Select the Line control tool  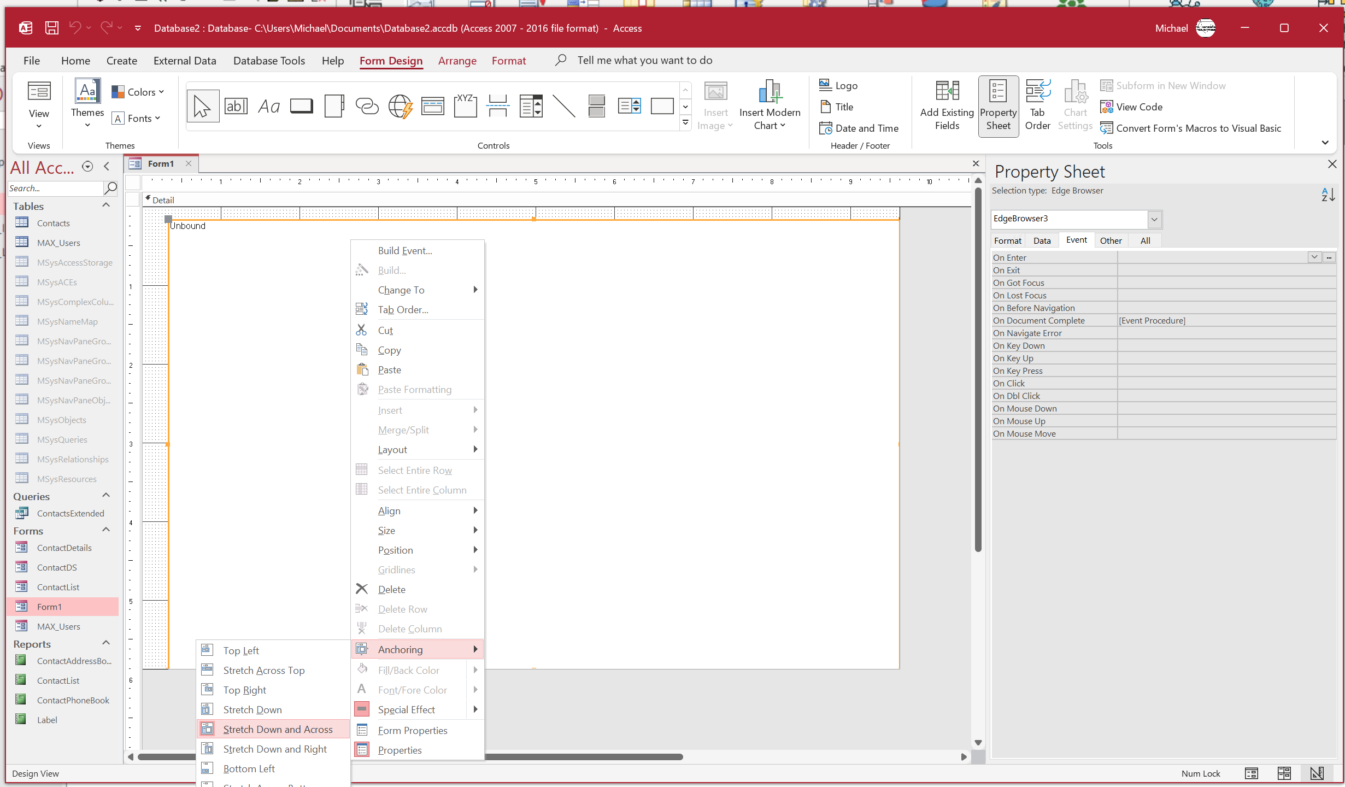pos(563,106)
